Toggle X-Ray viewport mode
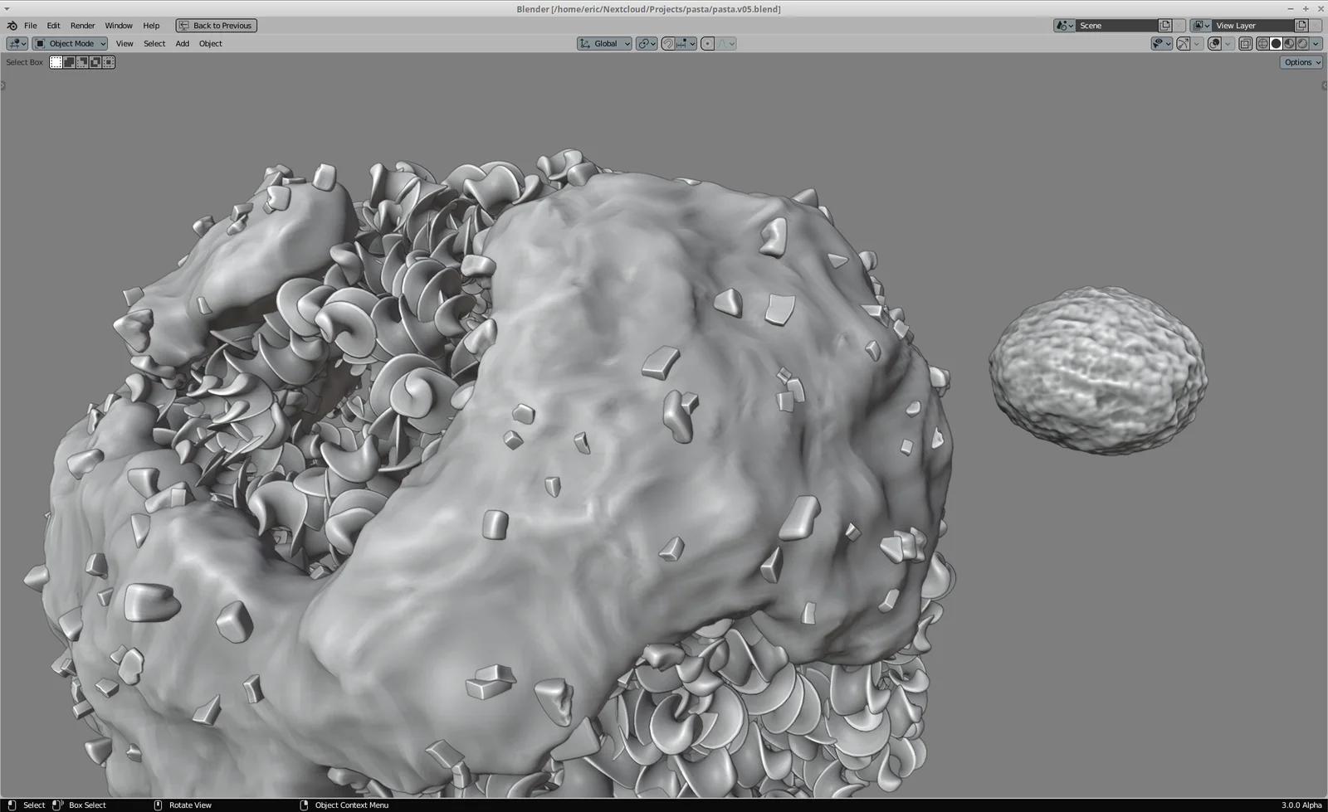The width and height of the screenshot is (1328, 812). click(1245, 43)
